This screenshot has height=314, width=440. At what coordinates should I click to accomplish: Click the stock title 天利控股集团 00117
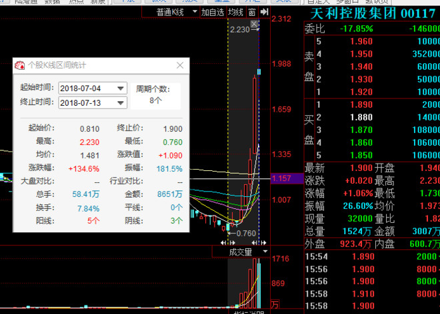point(373,13)
